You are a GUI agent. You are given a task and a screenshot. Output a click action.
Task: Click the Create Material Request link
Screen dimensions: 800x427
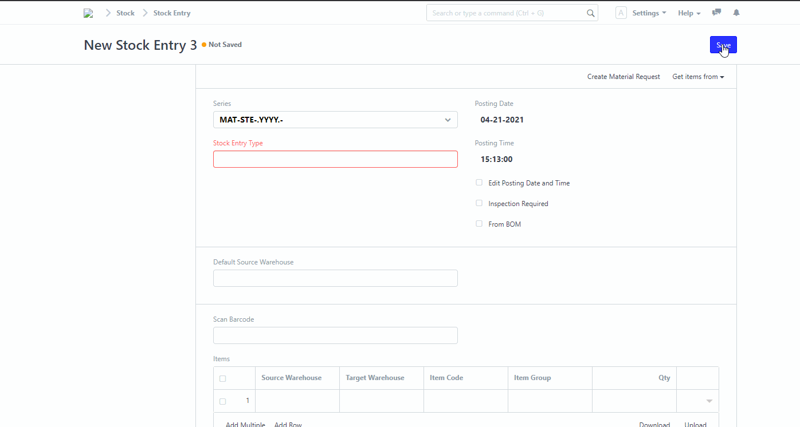coord(623,76)
